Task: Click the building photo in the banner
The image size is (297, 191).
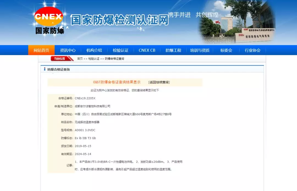Action: 237,22
